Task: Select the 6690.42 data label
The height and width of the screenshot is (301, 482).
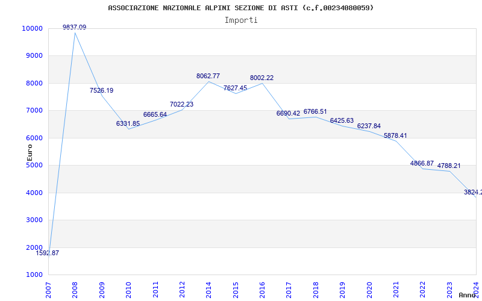Action: [x=288, y=114]
